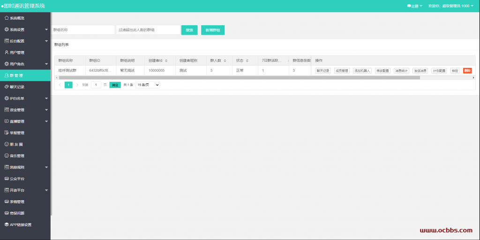Click 消息统计 button in the row
This screenshot has width=480, height=240.
[401, 71]
